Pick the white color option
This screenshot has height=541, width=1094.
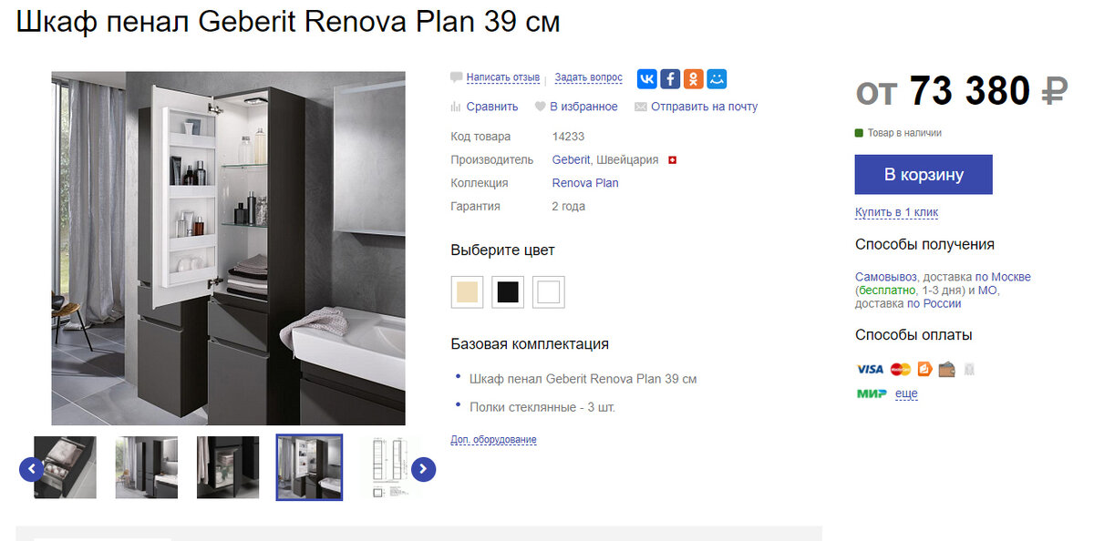pos(549,292)
